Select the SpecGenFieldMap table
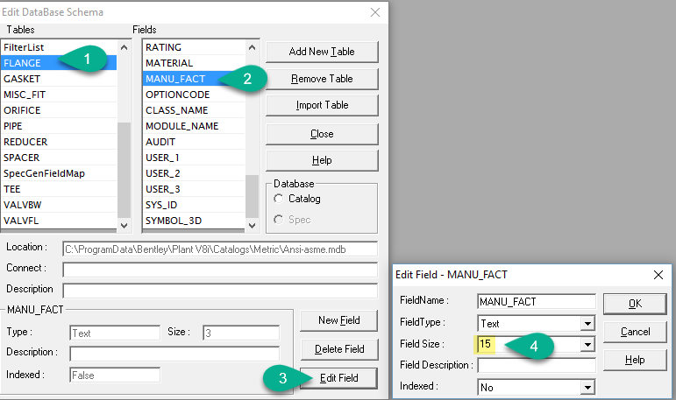 (59, 173)
